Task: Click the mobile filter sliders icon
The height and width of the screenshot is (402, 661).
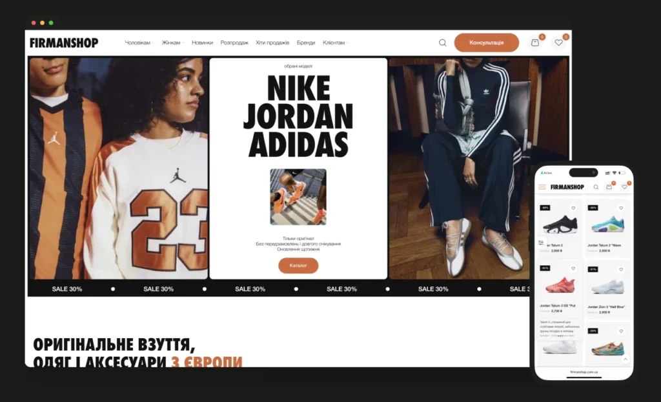Action: coord(541,243)
